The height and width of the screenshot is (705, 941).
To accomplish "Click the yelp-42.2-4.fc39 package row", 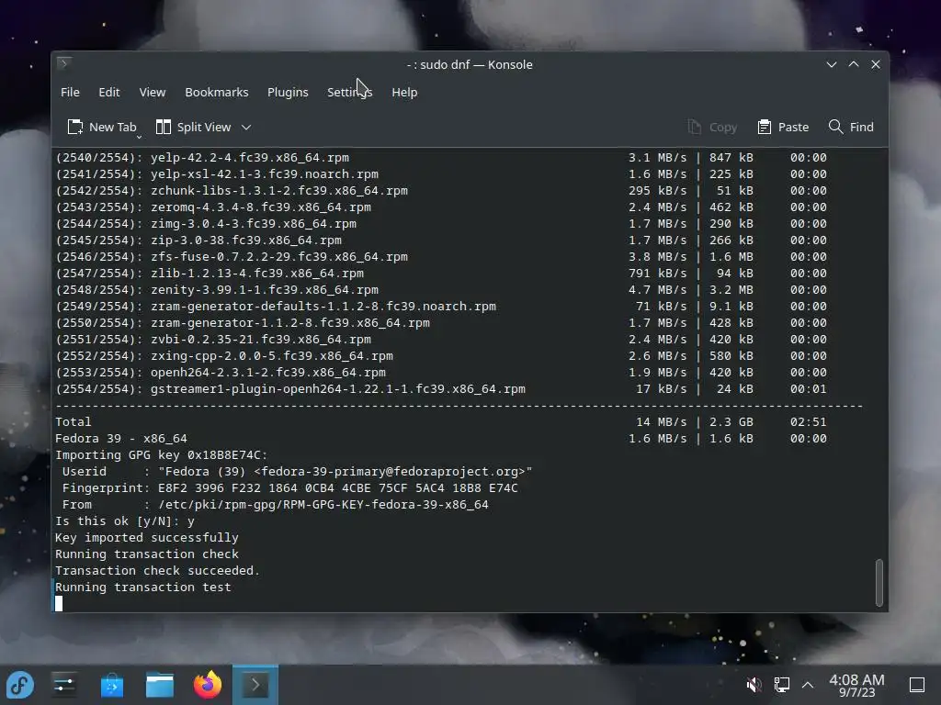I will coord(441,158).
